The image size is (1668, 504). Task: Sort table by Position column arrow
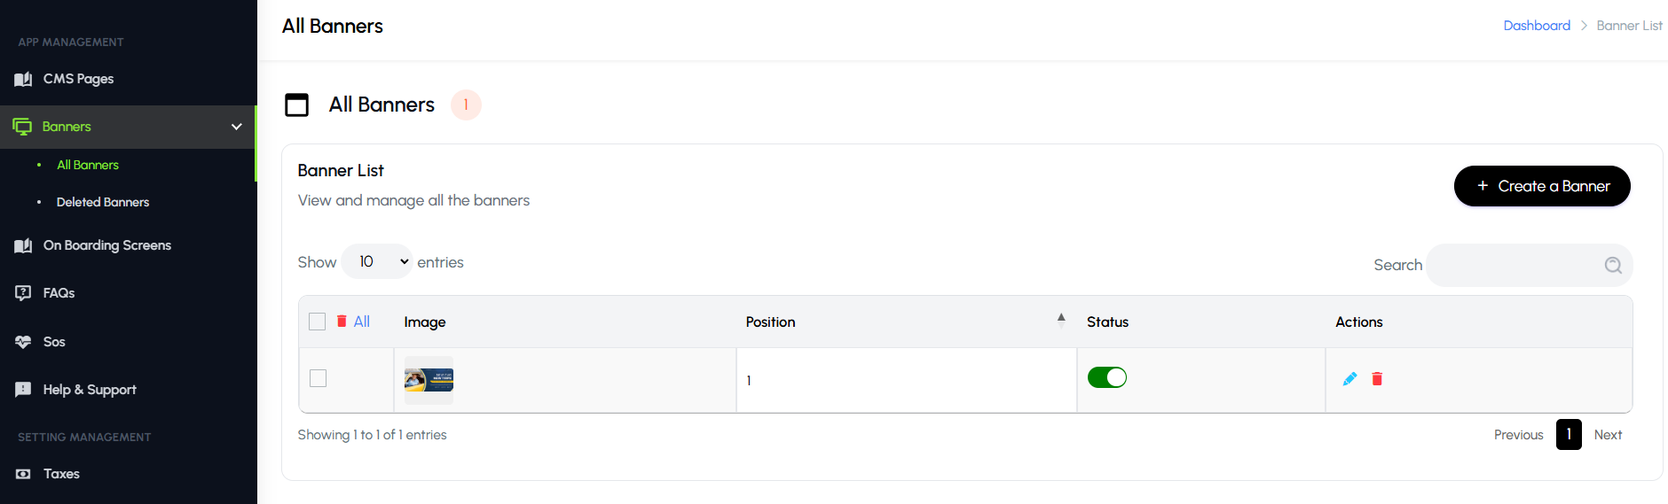(x=1061, y=320)
